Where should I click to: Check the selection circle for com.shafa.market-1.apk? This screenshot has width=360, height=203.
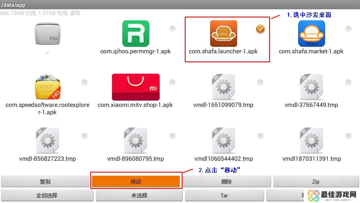(348, 29)
